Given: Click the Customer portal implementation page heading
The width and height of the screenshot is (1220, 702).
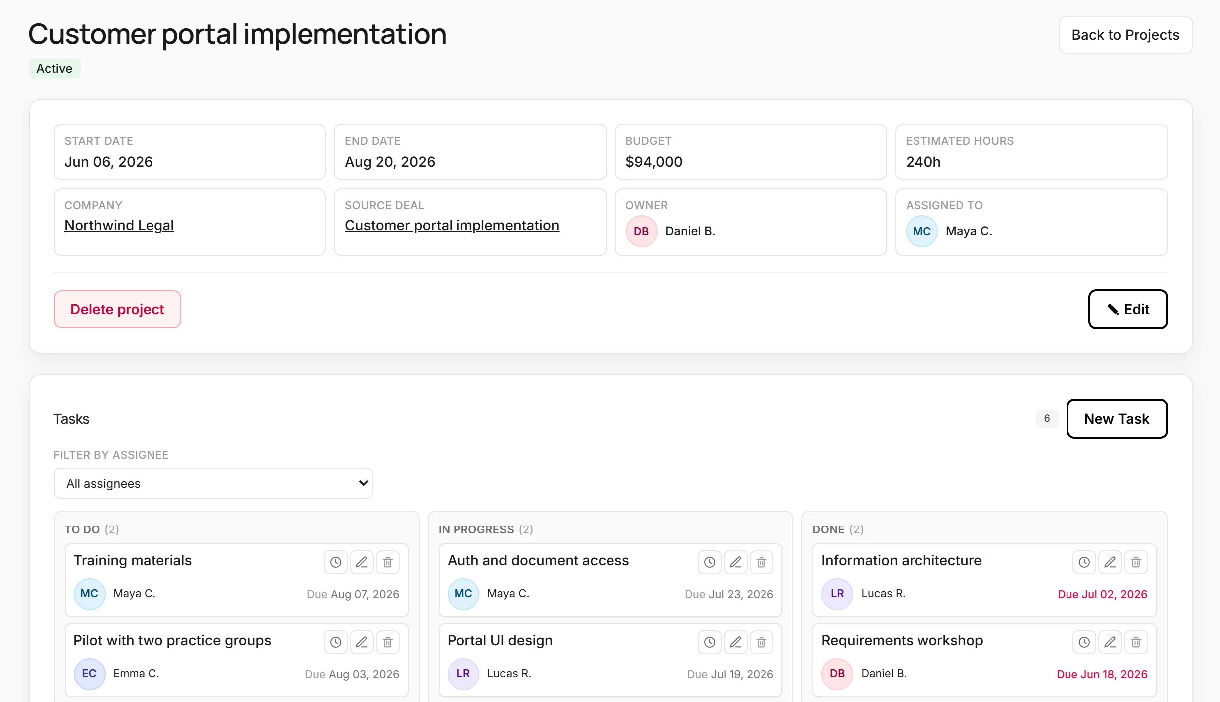Looking at the screenshot, I should tap(237, 34).
